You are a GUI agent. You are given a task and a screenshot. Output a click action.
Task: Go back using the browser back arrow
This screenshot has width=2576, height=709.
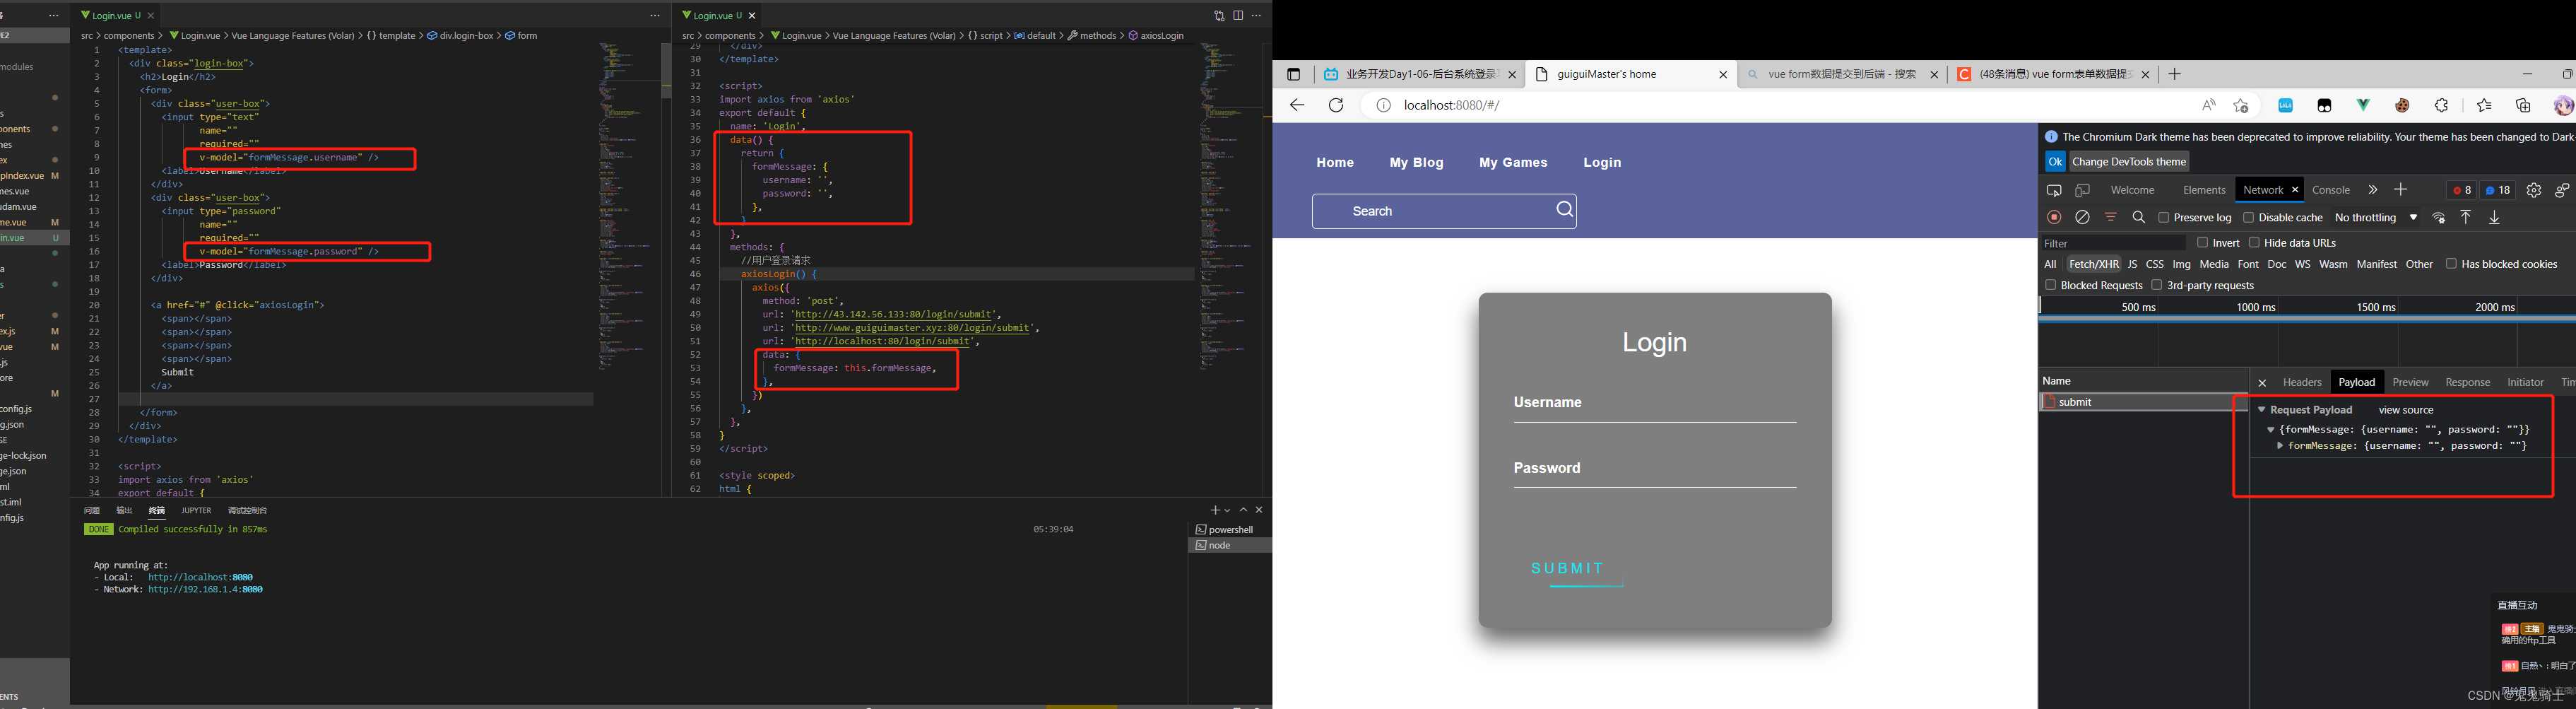pyautogui.click(x=1297, y=105)
